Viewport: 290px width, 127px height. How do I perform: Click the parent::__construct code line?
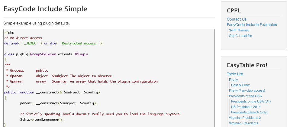pyautogui.click(x=59, y=103)
